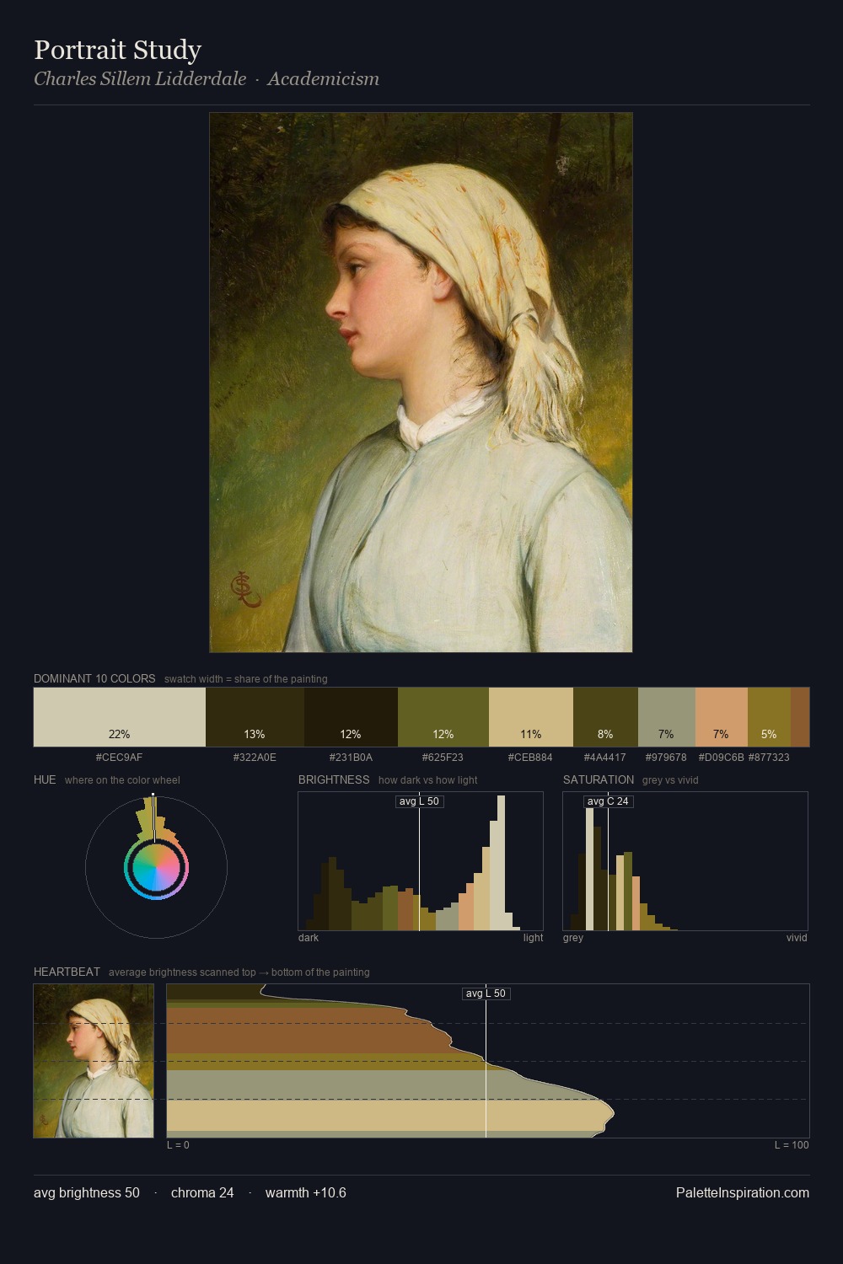Click the #322A0E hex code text
Screen dimensions: 843x1264
[255, 758]
